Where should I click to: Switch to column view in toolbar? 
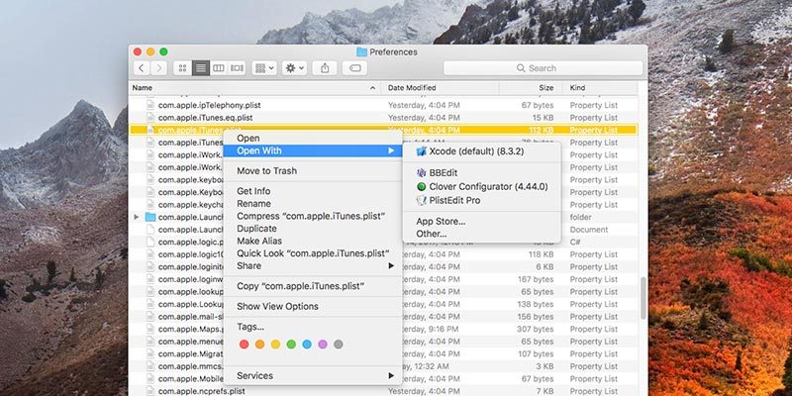pyautogui.click(x=218, y=68)
